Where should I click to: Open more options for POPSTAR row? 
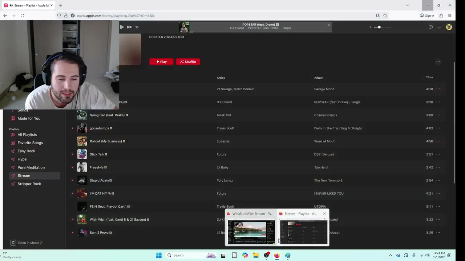438,102
